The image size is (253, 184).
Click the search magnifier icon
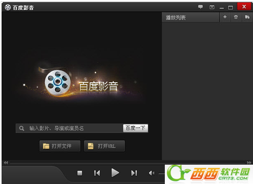click(21, 128)
